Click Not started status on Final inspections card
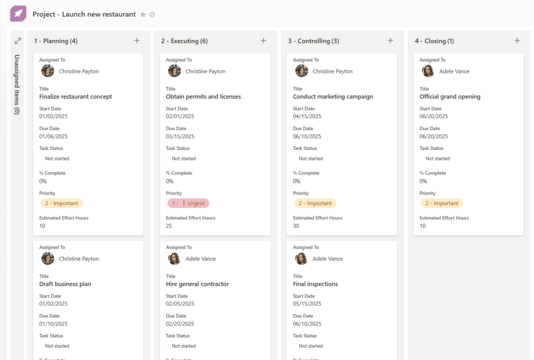Viewport: 534px width, 360px height. (x=311, y=346)
